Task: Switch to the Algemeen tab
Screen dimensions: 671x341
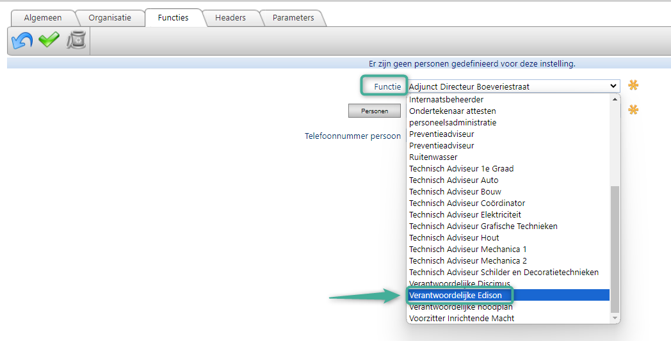Action: pyautogui.click(x=43, y=18)
